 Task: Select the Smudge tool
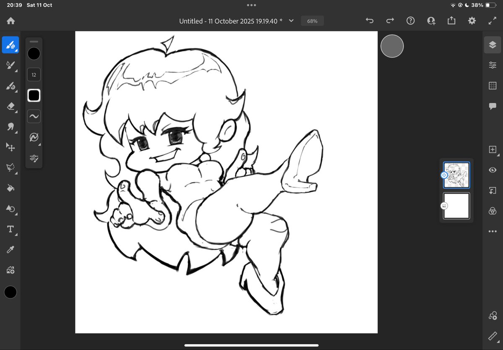(x=10, y=127)
